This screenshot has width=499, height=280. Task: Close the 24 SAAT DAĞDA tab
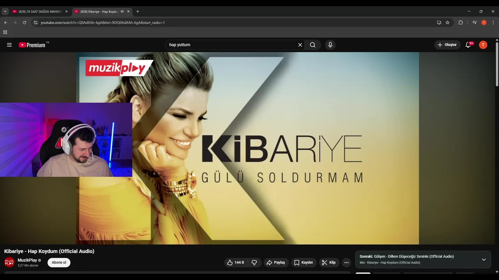tap(66, 12)
